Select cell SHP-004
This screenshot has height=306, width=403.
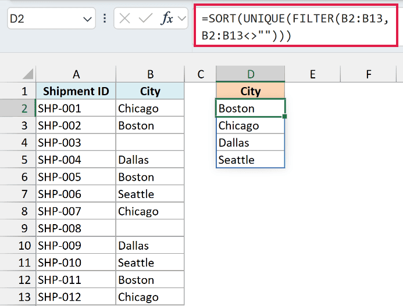(x=76, y=160)
